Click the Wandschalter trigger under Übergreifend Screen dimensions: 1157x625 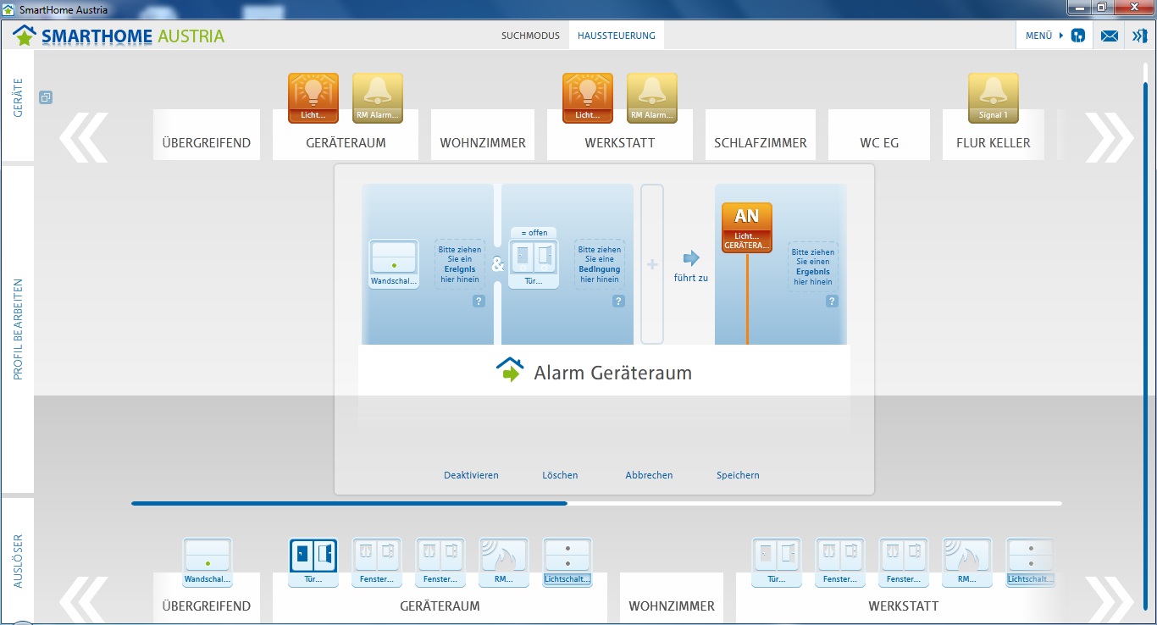(208, 562)
